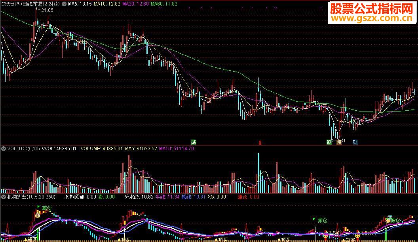Select the MA5: 13.15 label
The width and height of the screenshot is (418, 242).
coord(80,4)
